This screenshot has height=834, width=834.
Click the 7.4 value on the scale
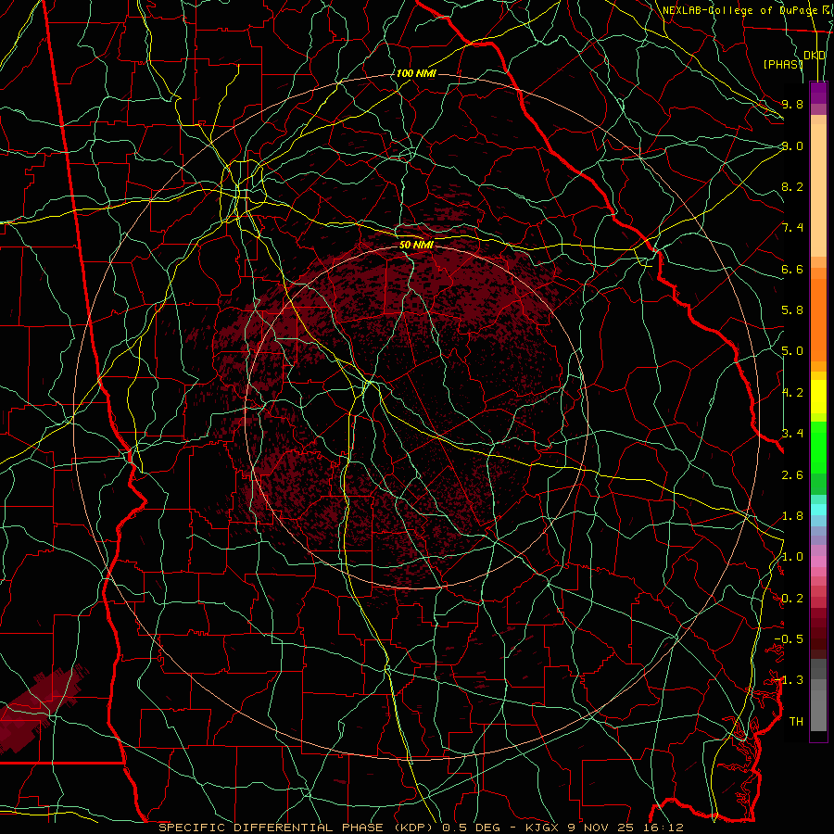tap(792, 228)
